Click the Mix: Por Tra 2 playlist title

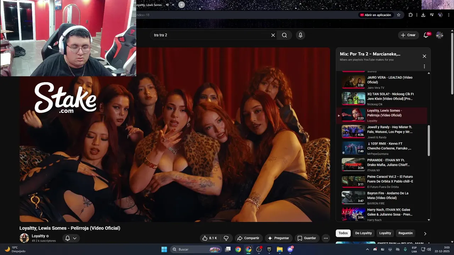pos(370,54)
